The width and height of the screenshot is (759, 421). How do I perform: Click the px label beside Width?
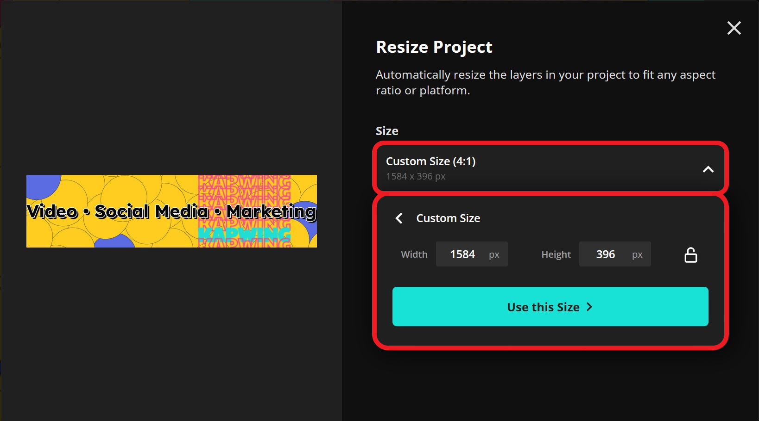(x=494, y=254)
